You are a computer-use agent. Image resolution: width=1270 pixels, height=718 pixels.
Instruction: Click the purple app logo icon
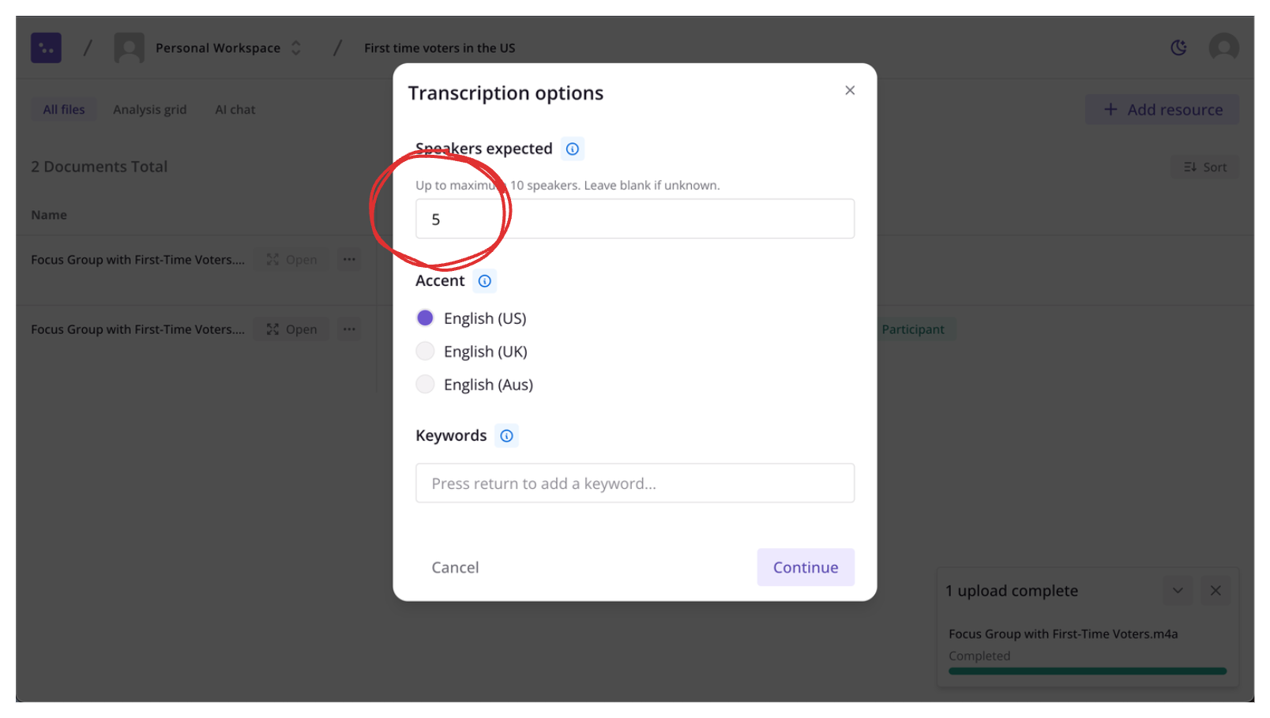tap(46, 48)
